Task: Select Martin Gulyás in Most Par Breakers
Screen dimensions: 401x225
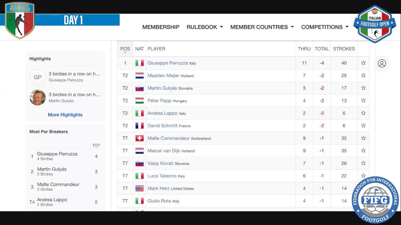Action: click(52, 169)
